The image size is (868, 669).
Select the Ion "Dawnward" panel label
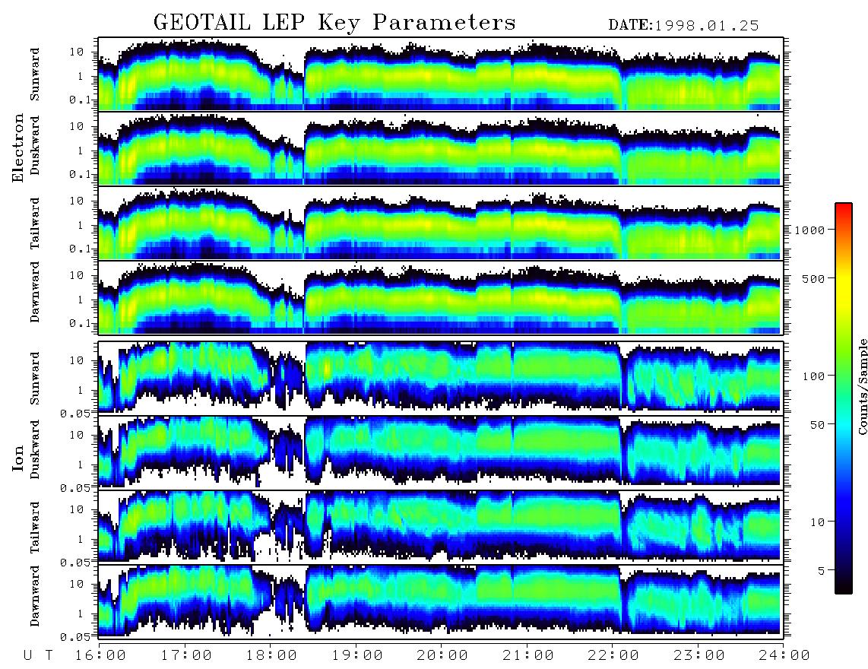(35, 596)
